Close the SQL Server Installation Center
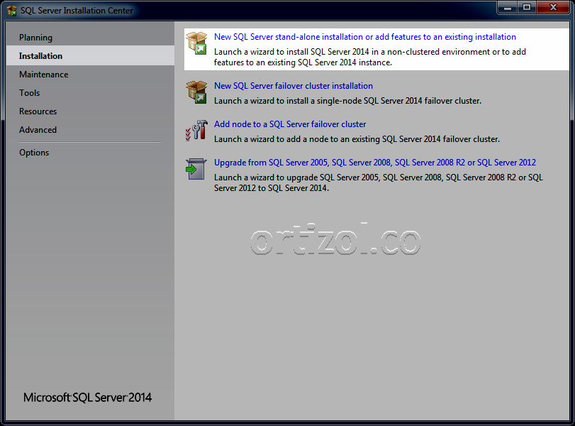This screenshot has height=426, width=575. [554, 8]
